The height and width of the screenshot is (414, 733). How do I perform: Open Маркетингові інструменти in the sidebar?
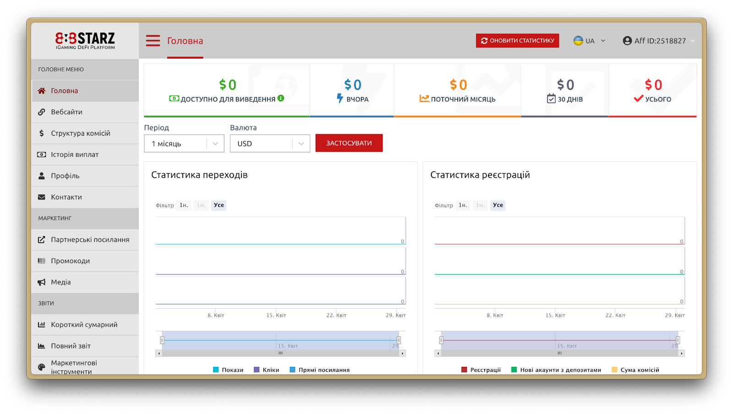tap(85, 366)
